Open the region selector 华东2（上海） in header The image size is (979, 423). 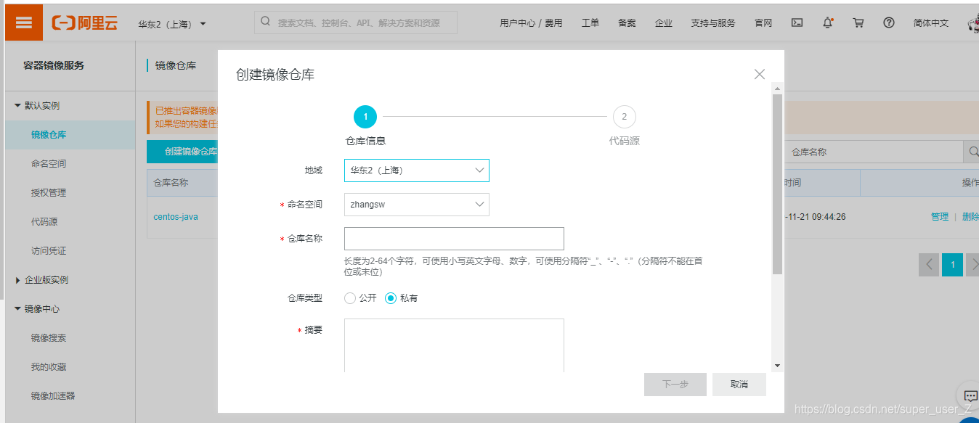coord(172,24)
